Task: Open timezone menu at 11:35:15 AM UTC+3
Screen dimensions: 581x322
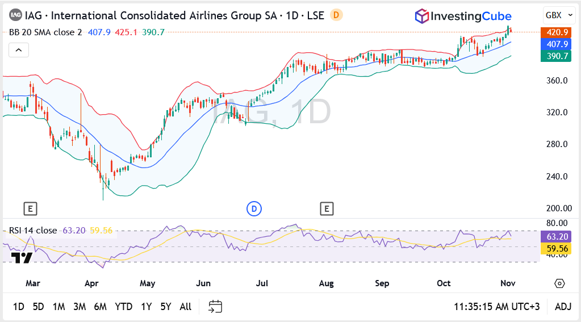Action: point(496,307)
